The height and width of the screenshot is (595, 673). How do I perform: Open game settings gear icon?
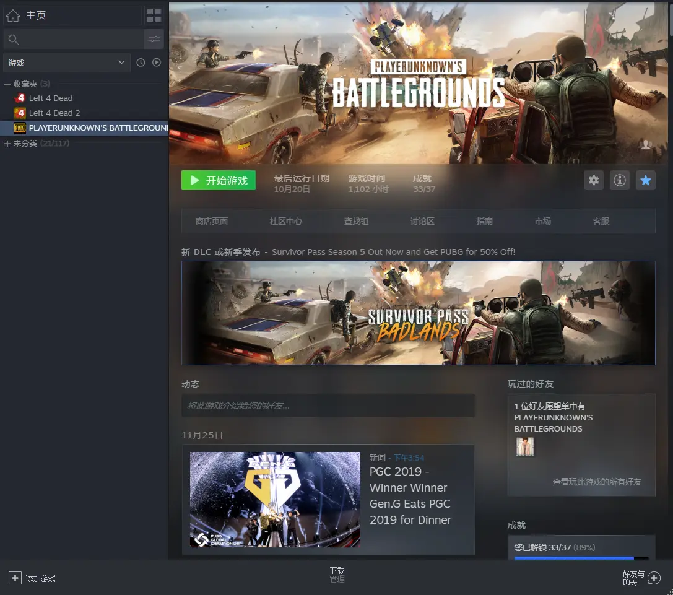point(594,180)
